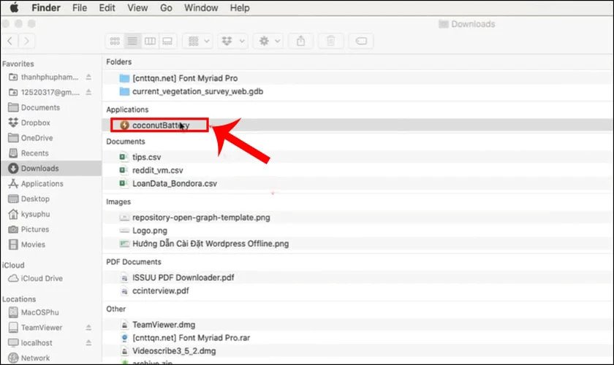Select the coconutBattery application

(160, 125)
